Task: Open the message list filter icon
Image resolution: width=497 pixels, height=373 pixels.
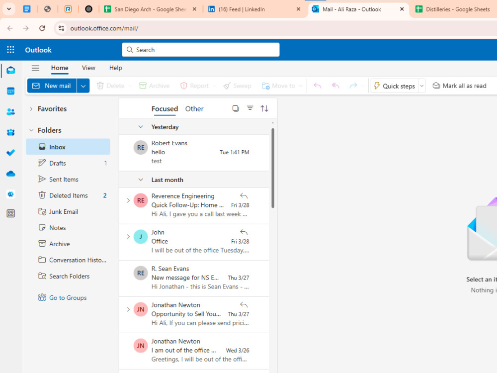Action: [x=250, y=108]
